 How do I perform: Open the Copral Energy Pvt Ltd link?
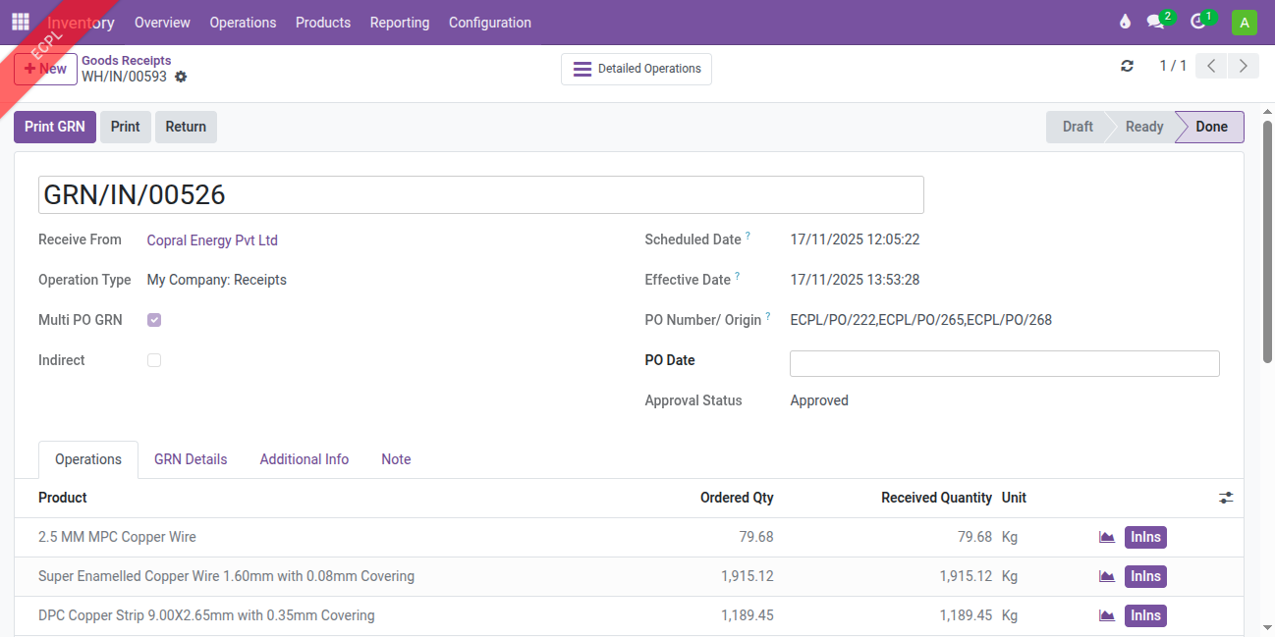(x=212, y=239)
